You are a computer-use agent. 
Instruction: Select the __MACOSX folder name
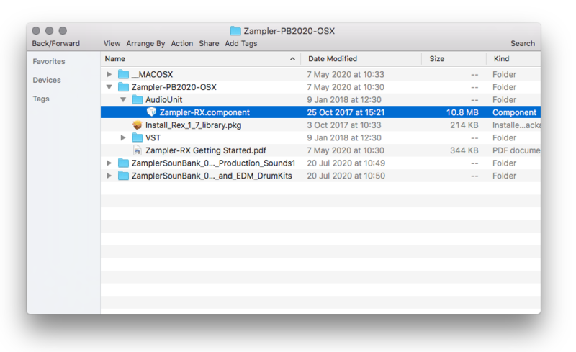[x=152, y=74]
